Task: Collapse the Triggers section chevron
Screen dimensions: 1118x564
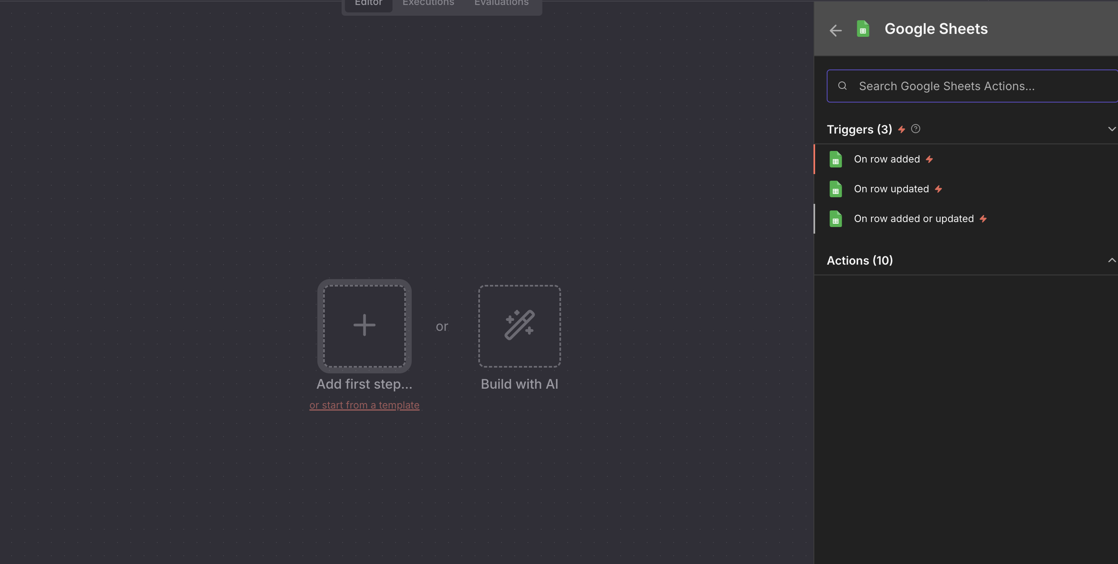Action: tap(1111, 129)
